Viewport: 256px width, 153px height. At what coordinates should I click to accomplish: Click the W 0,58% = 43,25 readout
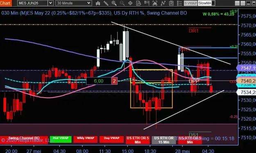coord(218,14)
